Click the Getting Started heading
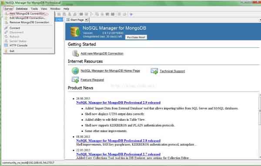 82,44
